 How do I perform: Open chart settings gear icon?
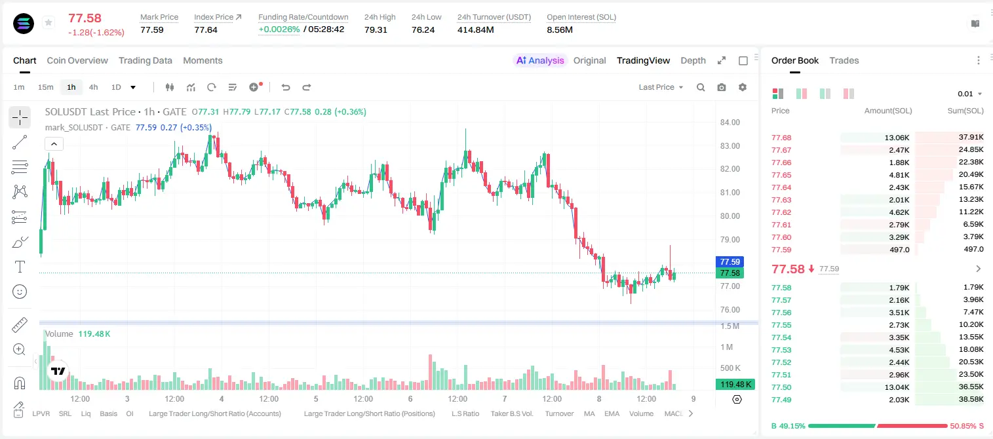click(743, 87)
